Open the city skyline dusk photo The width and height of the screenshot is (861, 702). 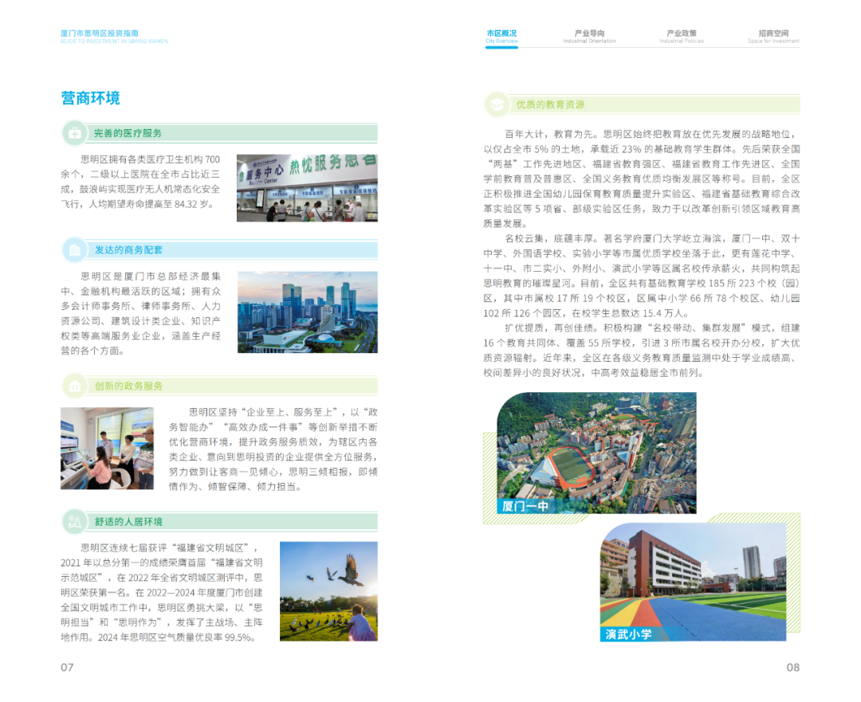[307, 312]
